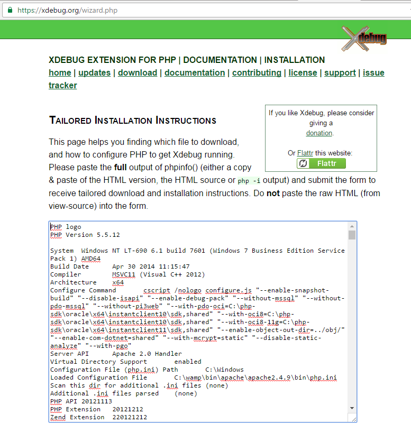
Task: Click the 'PHP Extension 20121212' line
Action: click(x=97, y=409)
